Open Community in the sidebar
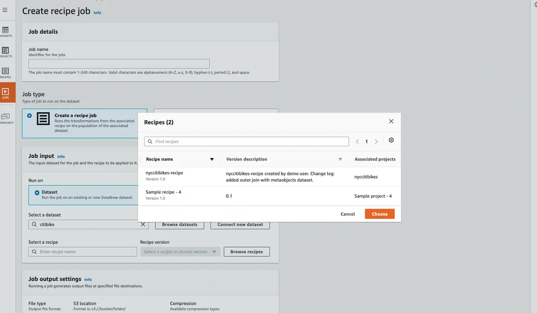 click(6, 118)
